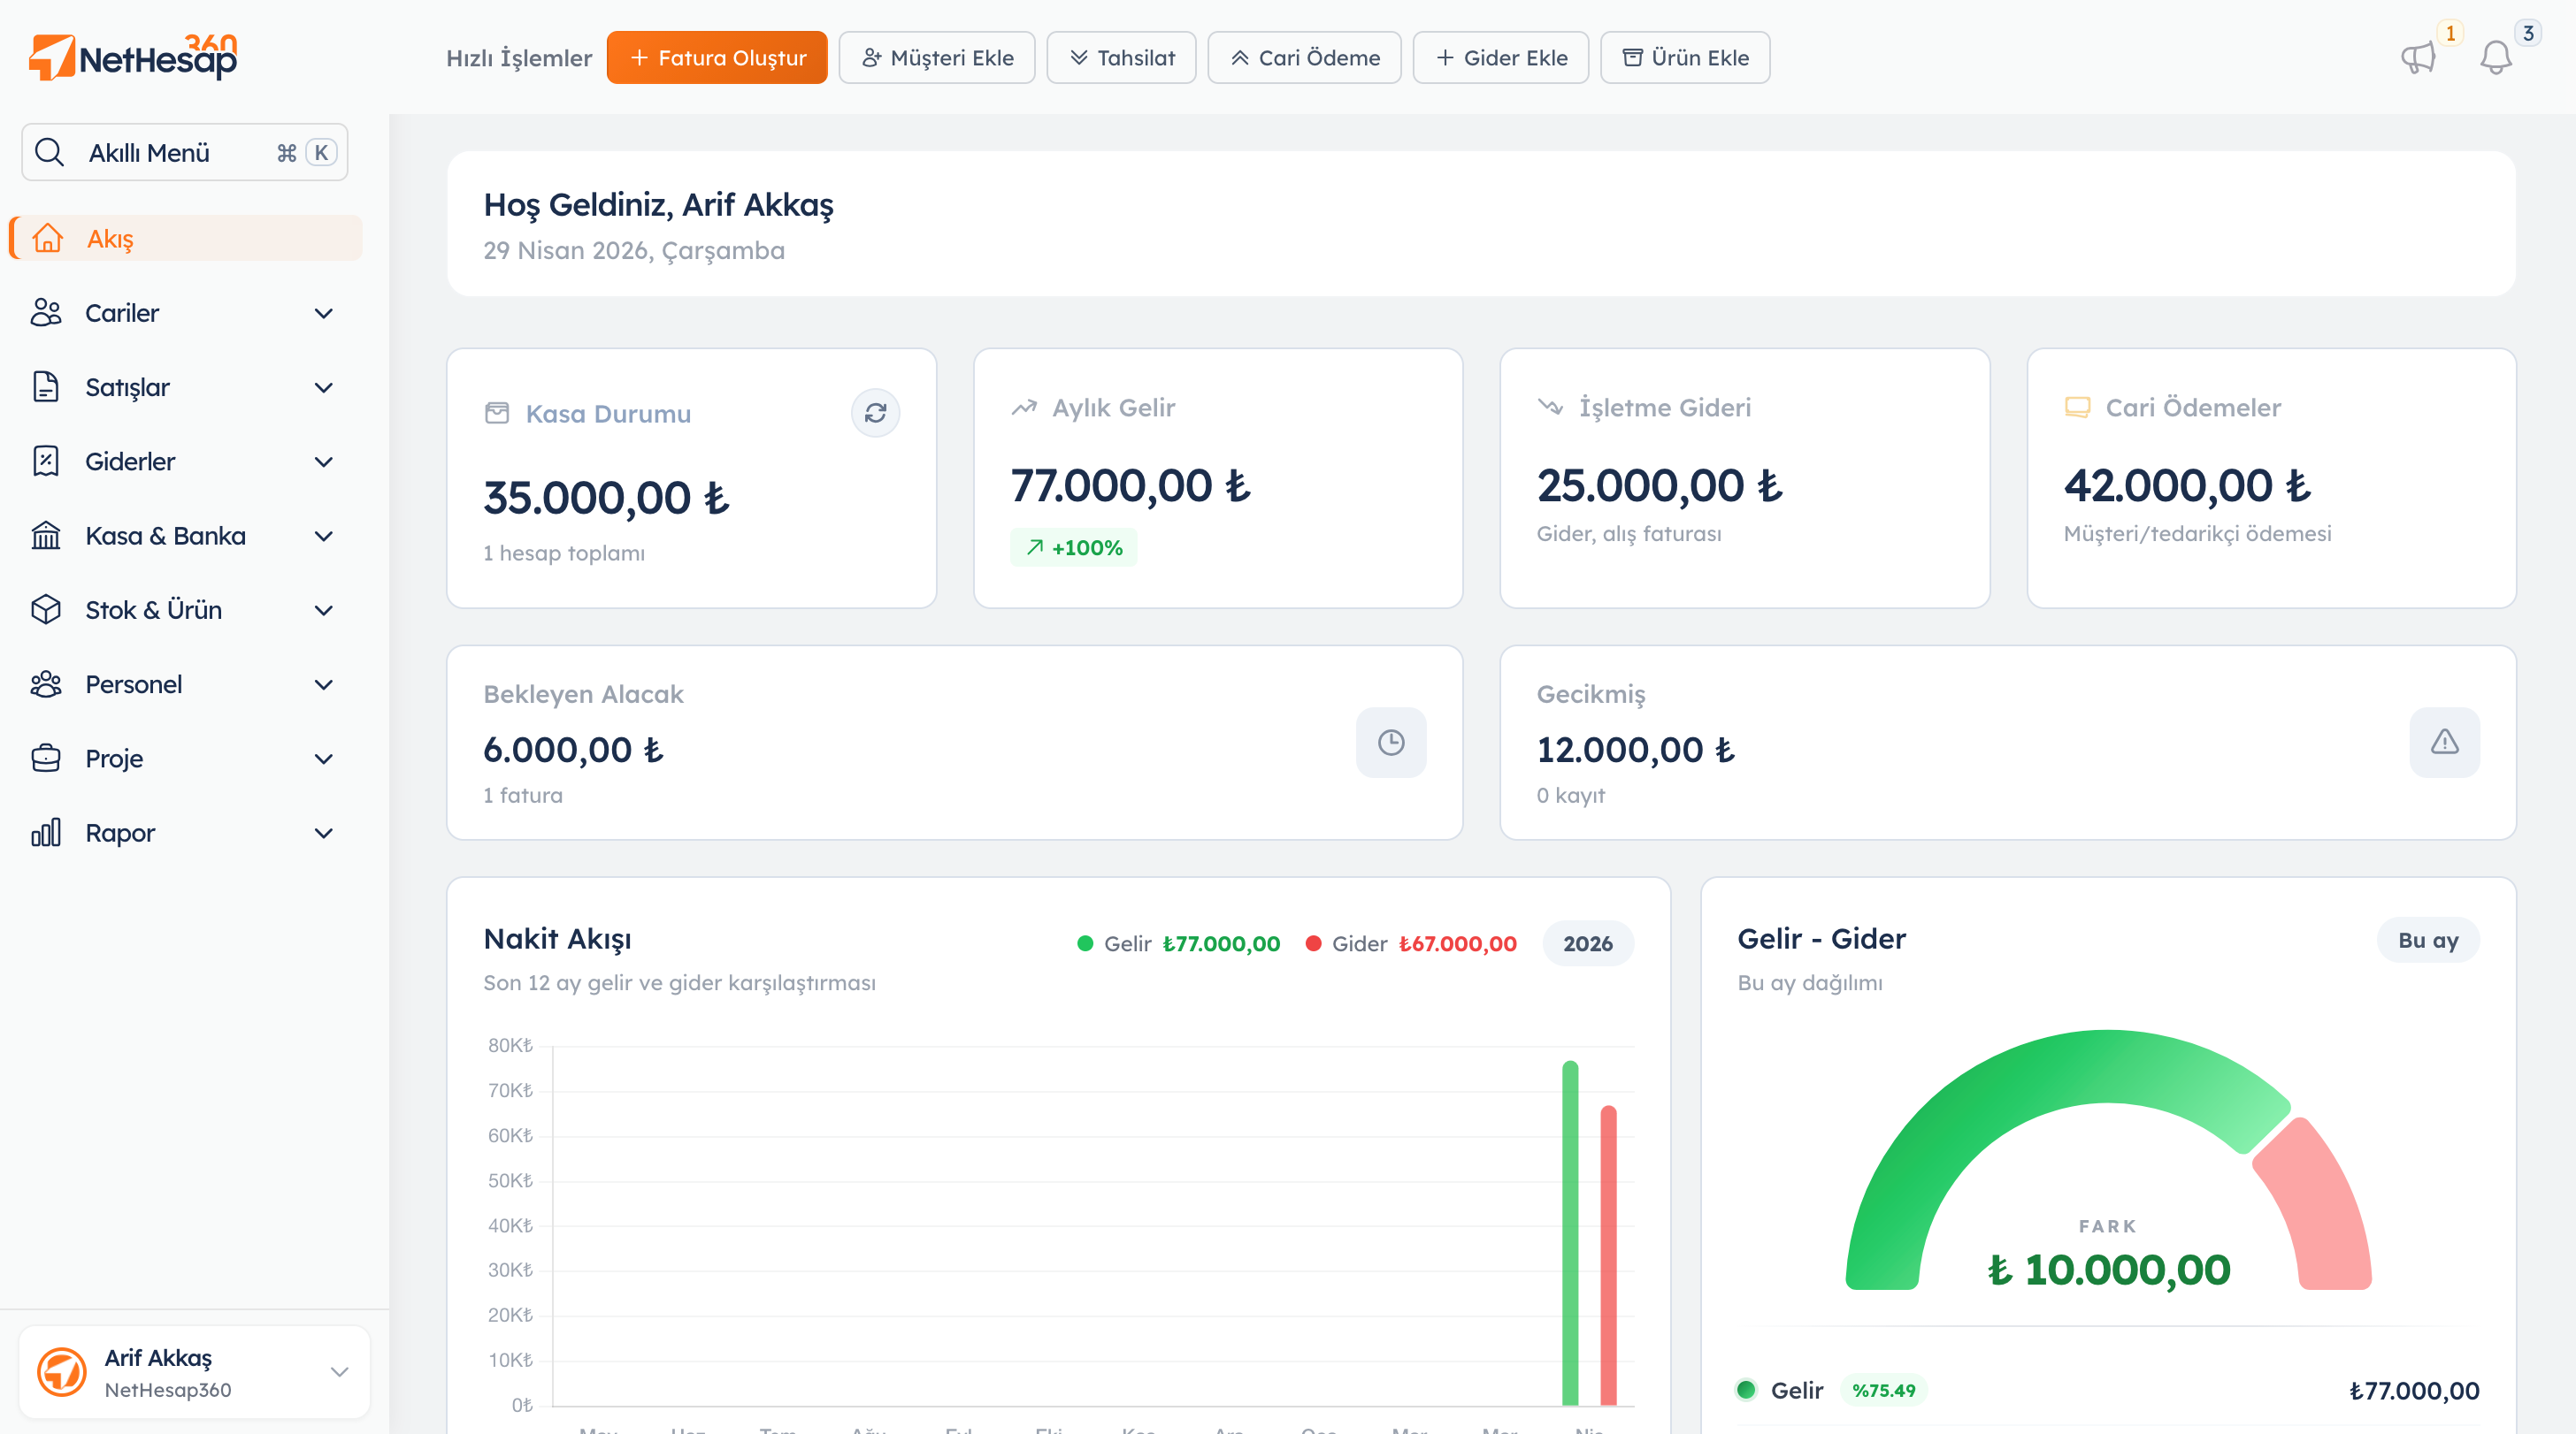The height and width of the screenshot is (1434, 2576).
Task: Click the Akıllı Menü search field
Action: (x=185, y=152)
